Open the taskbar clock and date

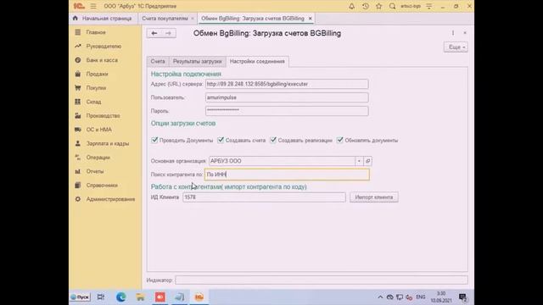[441, 297]
